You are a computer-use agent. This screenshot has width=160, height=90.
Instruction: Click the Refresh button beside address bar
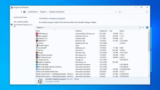(120, 12)
